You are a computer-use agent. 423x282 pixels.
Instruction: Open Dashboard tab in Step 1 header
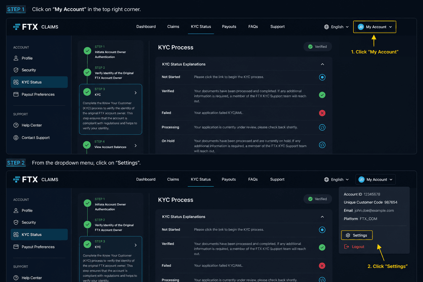146,27
